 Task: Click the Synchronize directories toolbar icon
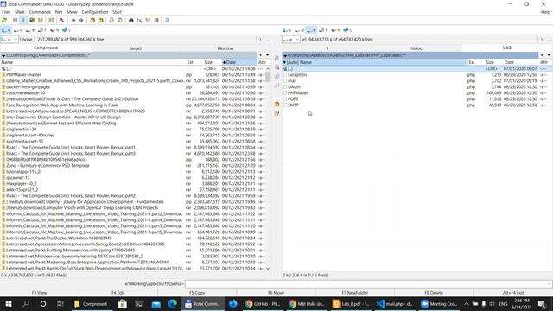[148, 21]
